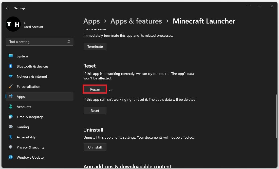Open Bluetooth & devices via its icon
The width and height of the screenshot is (279, 169).
[x=11, y=66]
